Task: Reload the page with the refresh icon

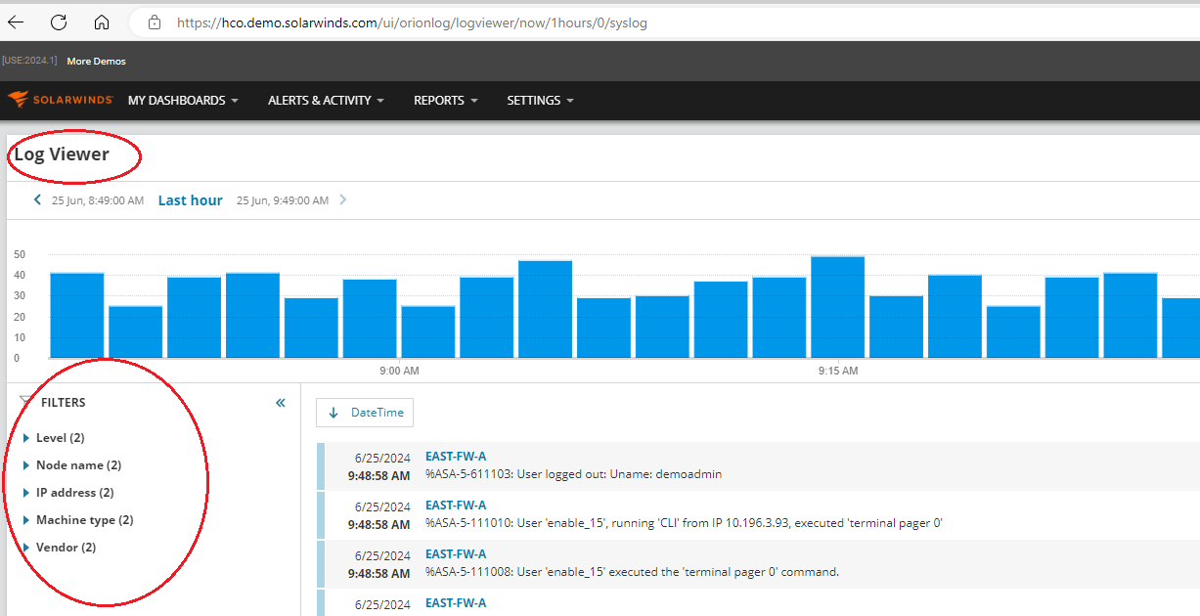Action: (59, 22)
